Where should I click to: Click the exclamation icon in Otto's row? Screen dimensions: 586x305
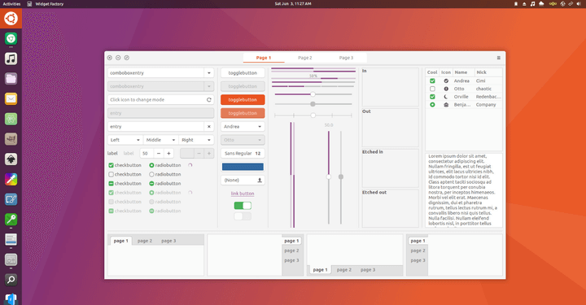pos(446,89)
